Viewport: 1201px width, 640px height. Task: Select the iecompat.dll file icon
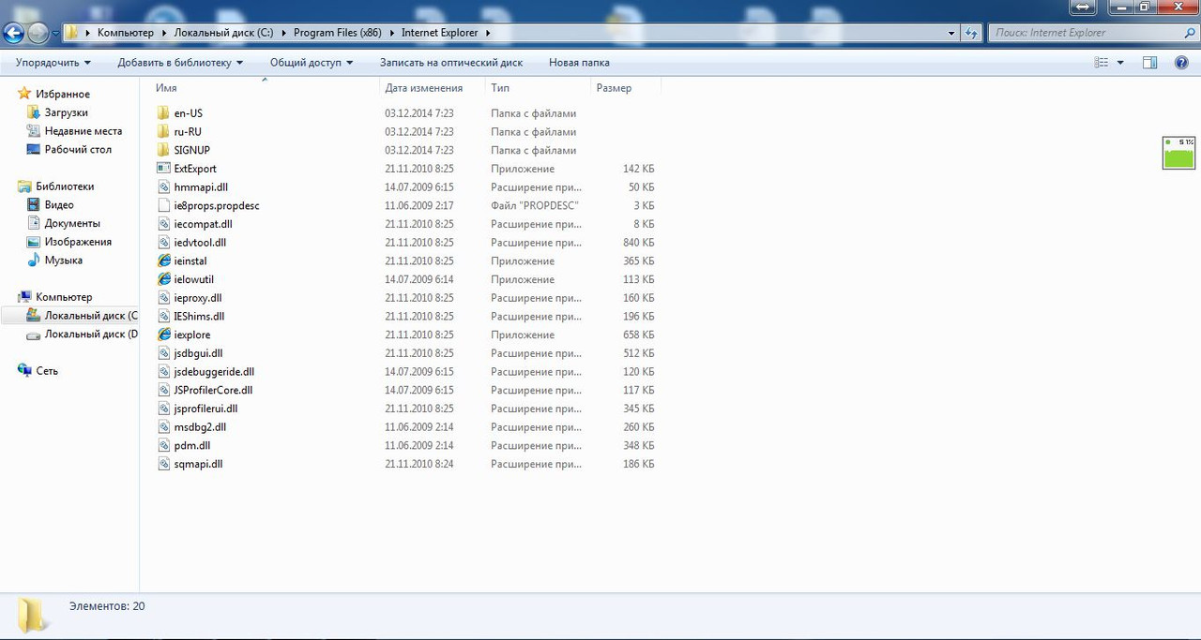coord(164,224)
